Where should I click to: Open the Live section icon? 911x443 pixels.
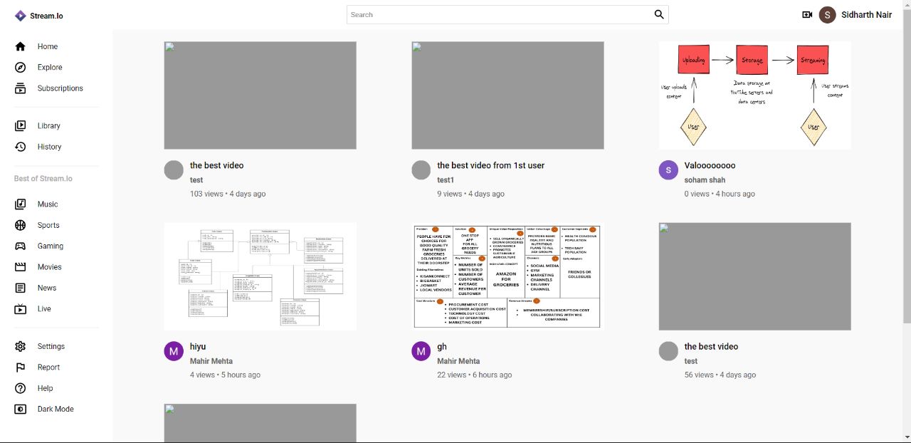[x=20, y=308]
